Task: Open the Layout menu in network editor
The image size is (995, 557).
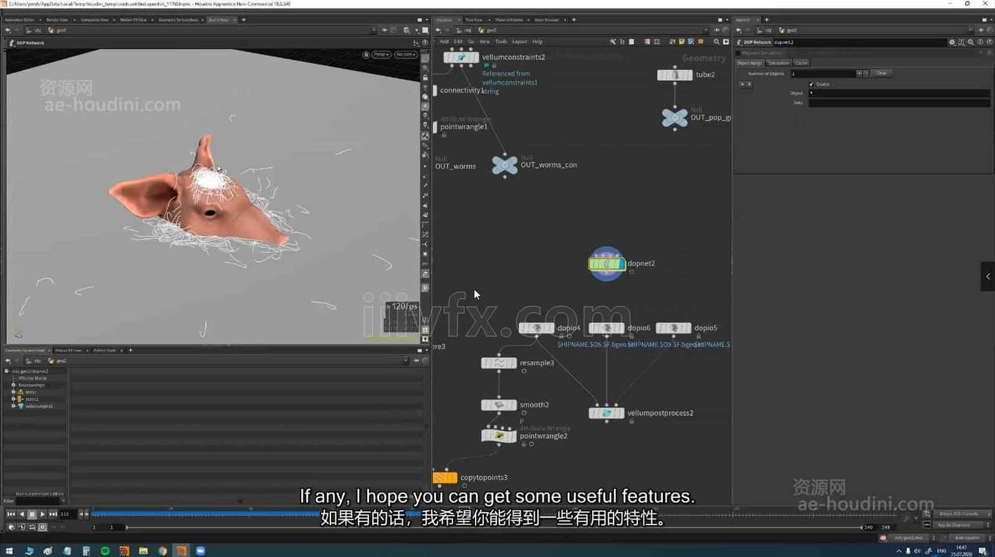Action: [x=519, y=42]
